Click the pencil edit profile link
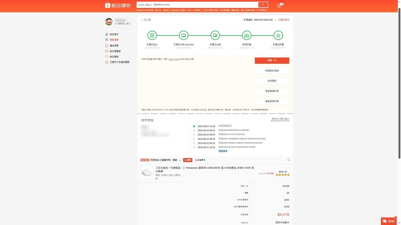401x225 pixels. 123,23
